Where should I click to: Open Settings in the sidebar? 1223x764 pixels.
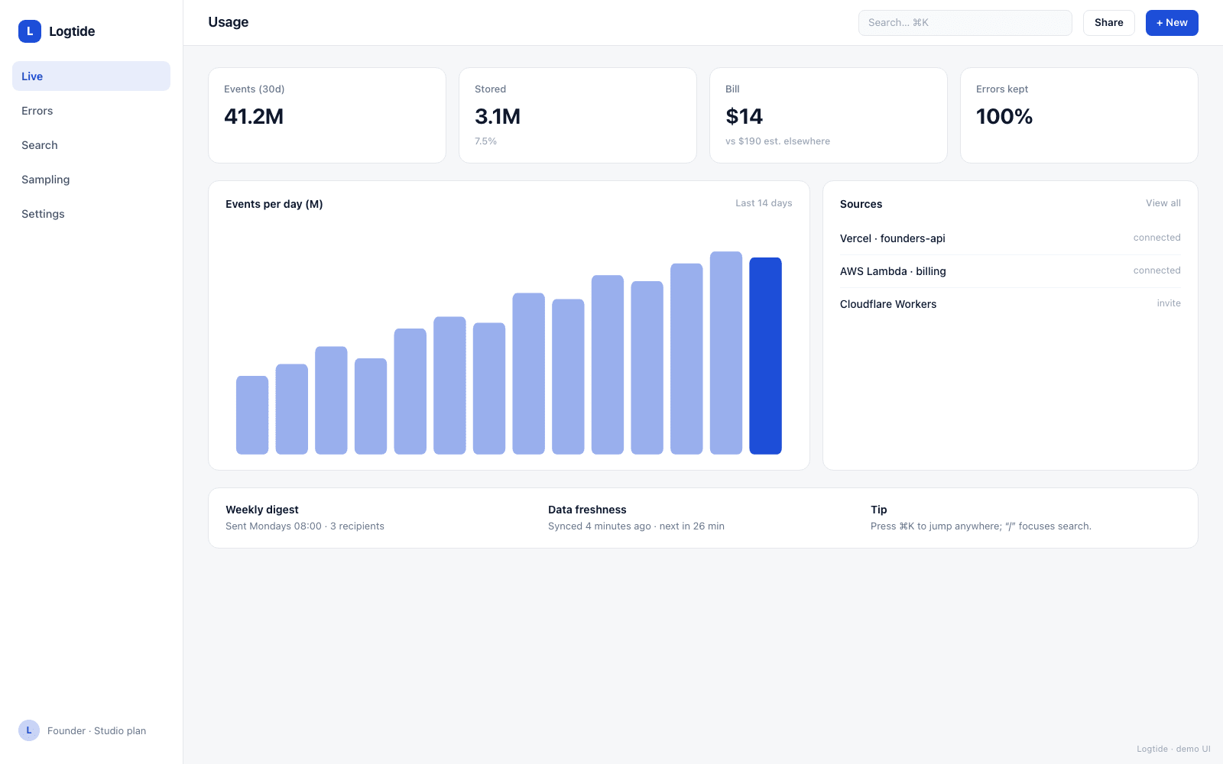(x=91, y=214)
